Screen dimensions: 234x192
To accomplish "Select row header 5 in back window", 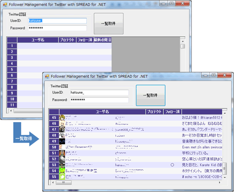I will click(x=12, y=69).
